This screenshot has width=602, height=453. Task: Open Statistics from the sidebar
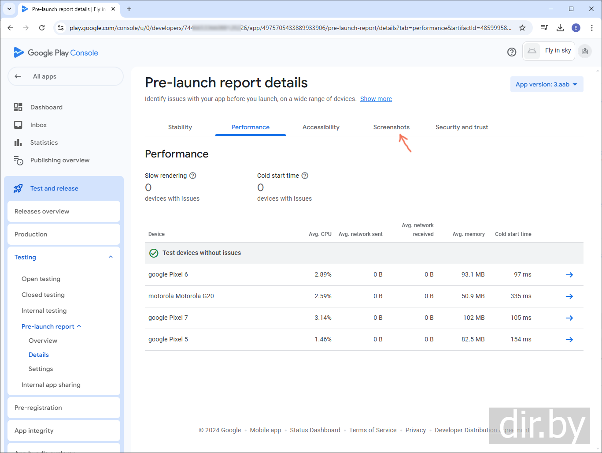(x=44, y=142)
